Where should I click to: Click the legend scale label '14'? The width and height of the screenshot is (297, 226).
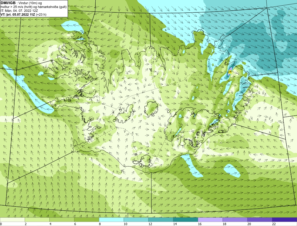click(x=175, y=224)
